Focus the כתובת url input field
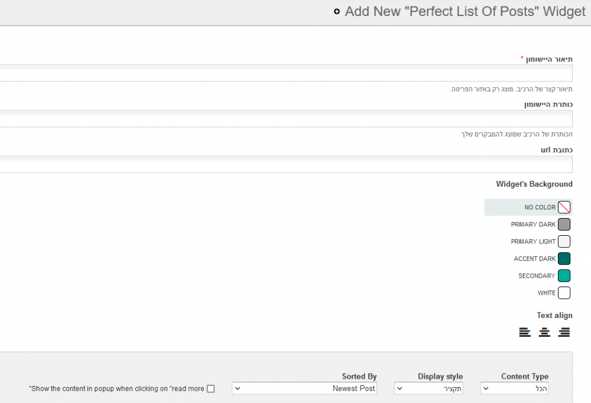The height and width of the screenshot is (403, 591). 286,165
